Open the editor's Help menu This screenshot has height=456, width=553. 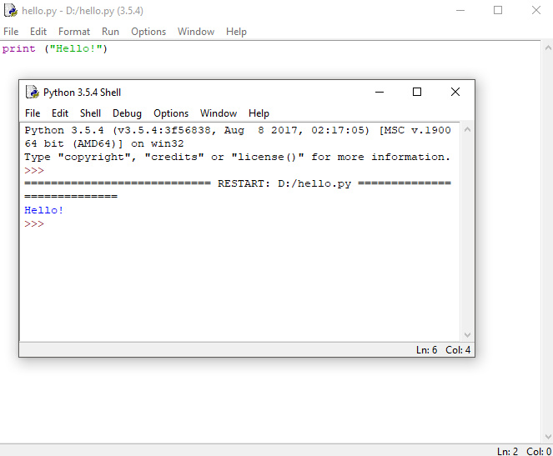[236, 32]
